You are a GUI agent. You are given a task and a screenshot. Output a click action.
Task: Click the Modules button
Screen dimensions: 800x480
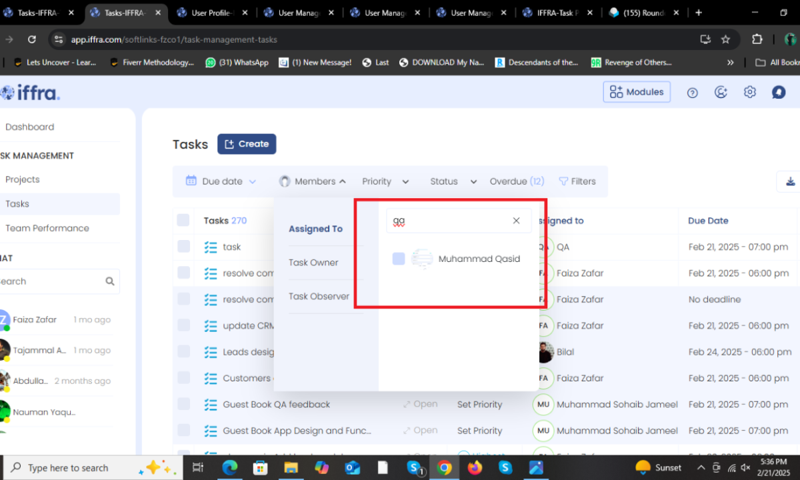637,92
